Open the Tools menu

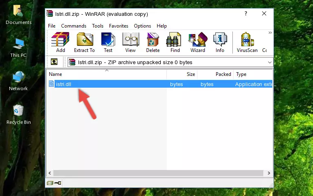(x=98, y=26)
